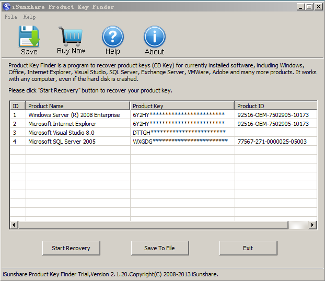Click ID cell number 3

18,133
